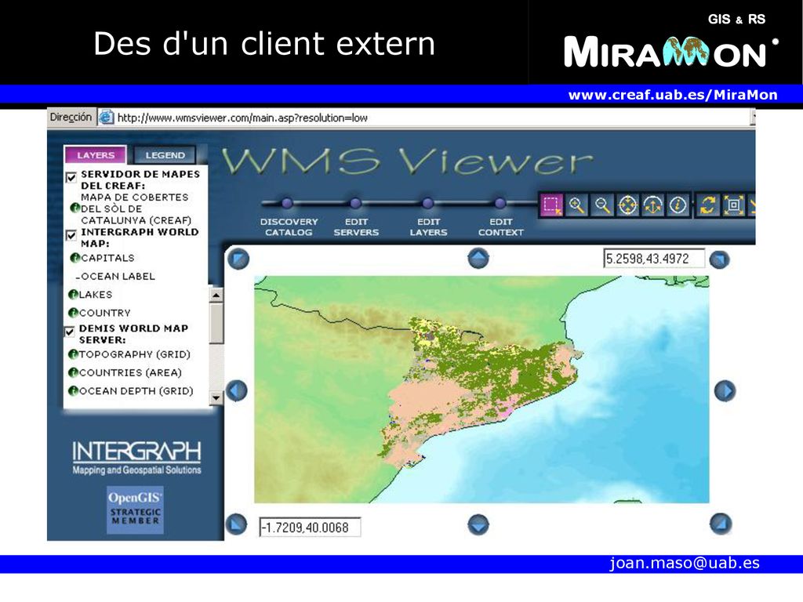Select the feature info (i) tool
This screenshot has height=602, width=803.
tap(678, 205)
